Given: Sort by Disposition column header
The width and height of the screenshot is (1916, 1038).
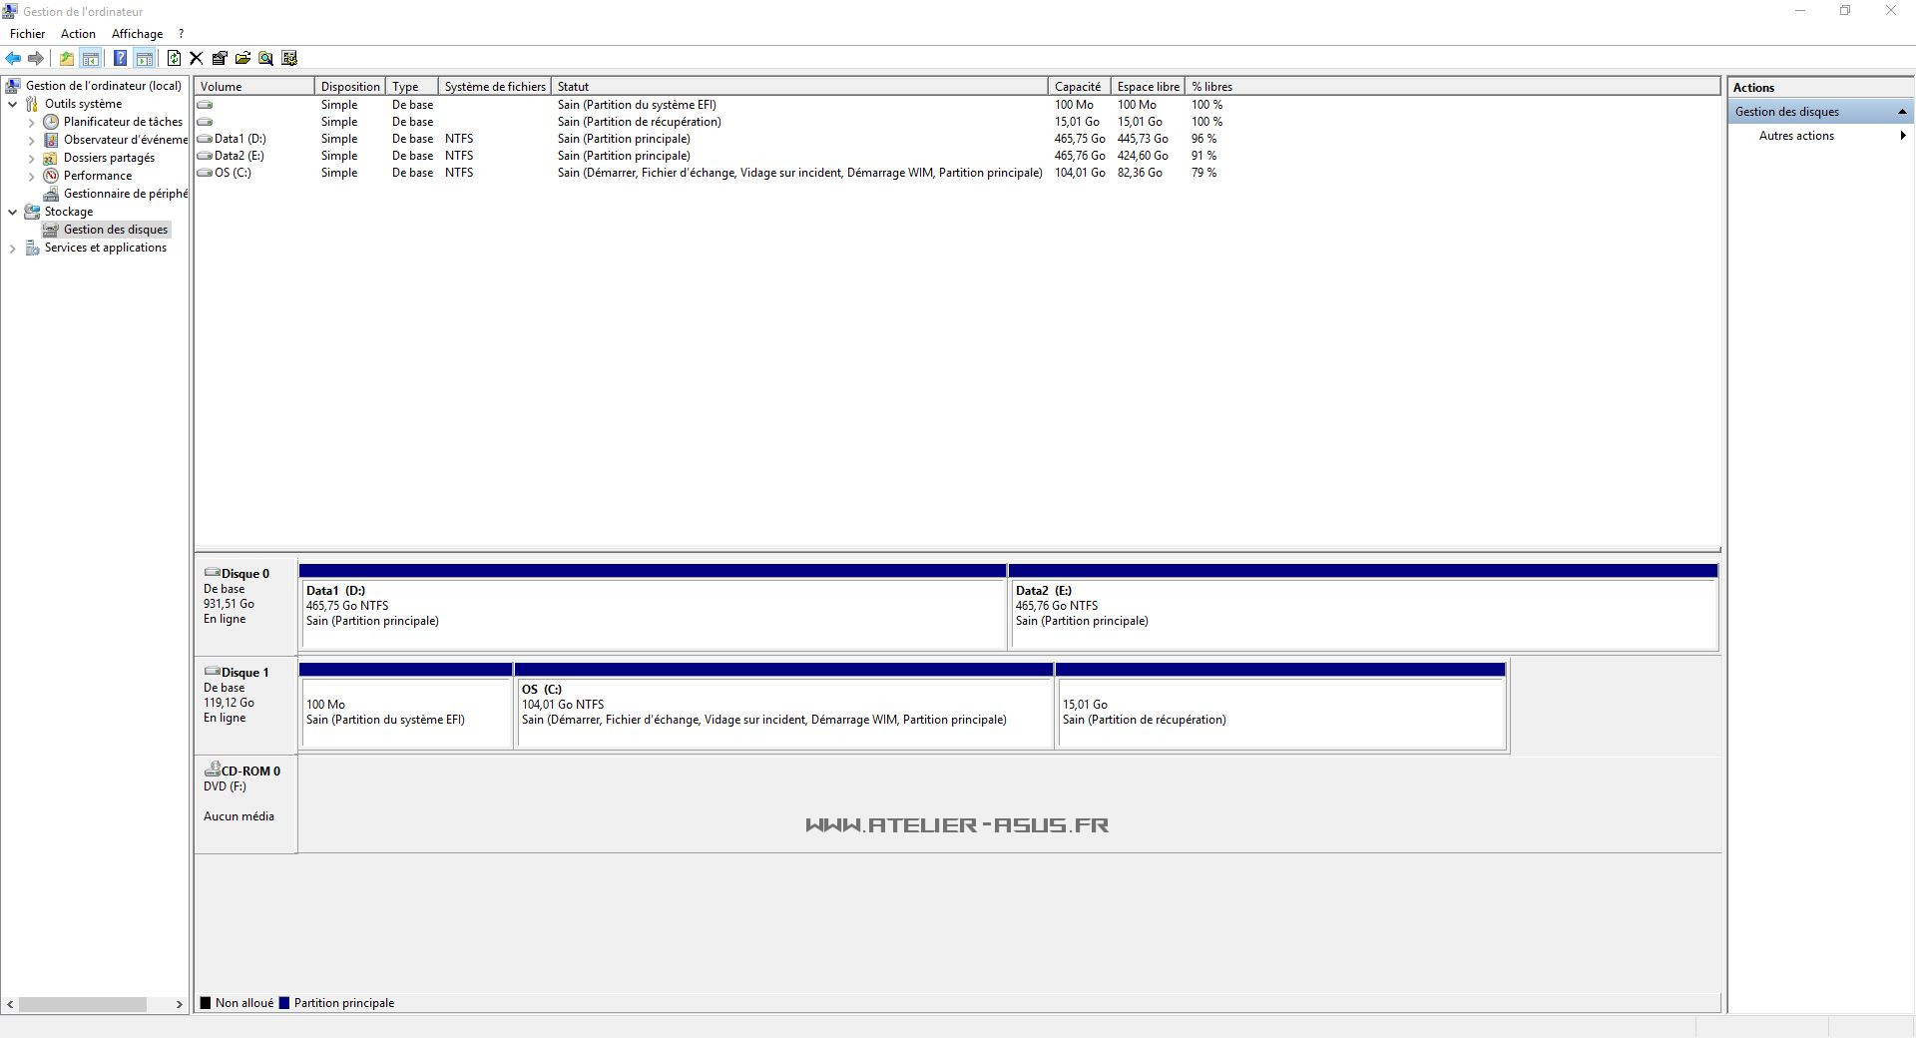Looking at the screenshot, I should (x=350, y=87).
